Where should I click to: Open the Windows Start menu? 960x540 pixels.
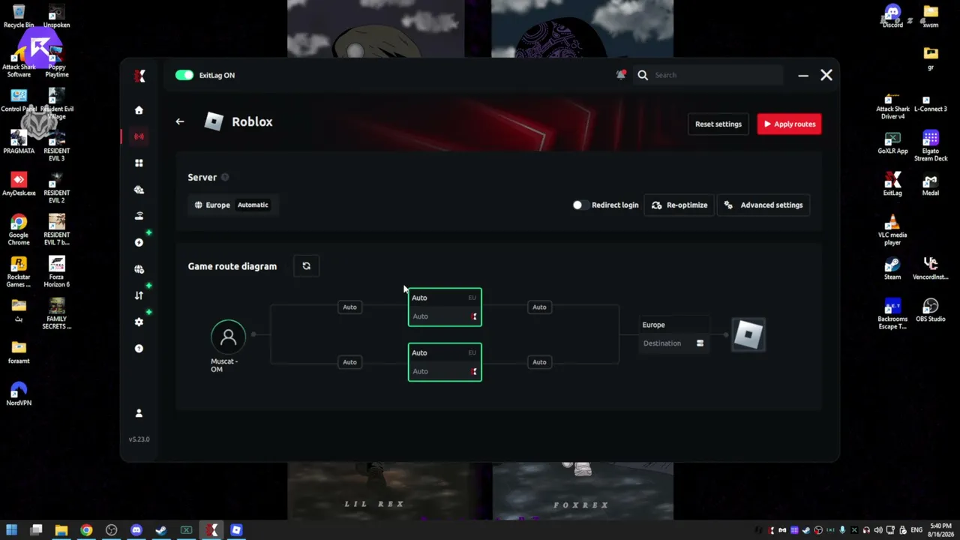click(x=11, y=530)
